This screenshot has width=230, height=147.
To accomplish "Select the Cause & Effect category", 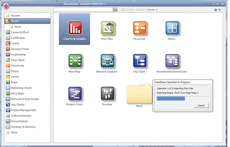I will point(27,32).
